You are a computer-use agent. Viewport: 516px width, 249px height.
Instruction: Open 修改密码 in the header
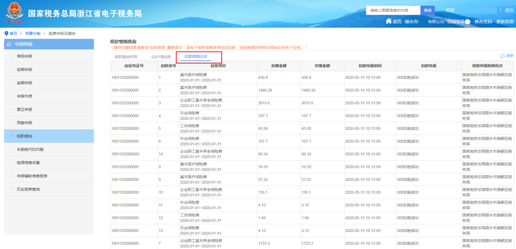coord(483,21)
